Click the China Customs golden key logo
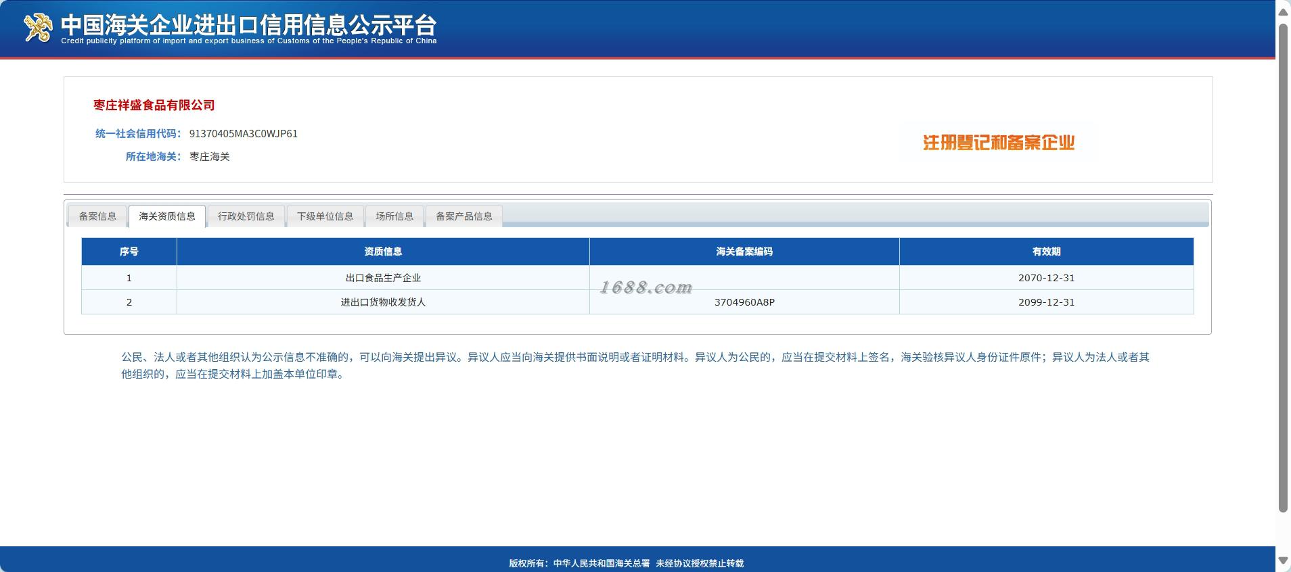1291x572 pixels. point(38,27)
